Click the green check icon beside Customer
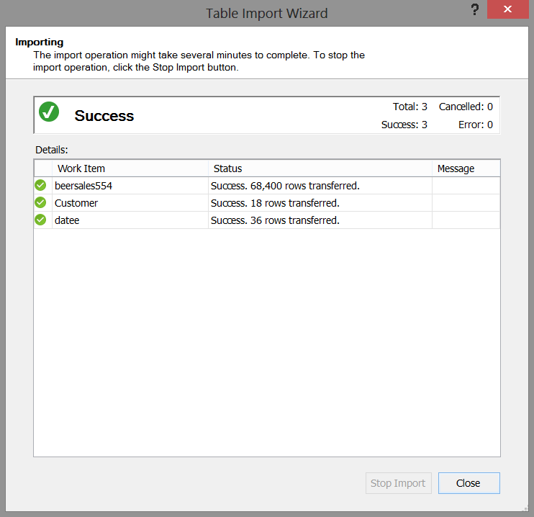534x517 pixels. (x=40, y=203)
